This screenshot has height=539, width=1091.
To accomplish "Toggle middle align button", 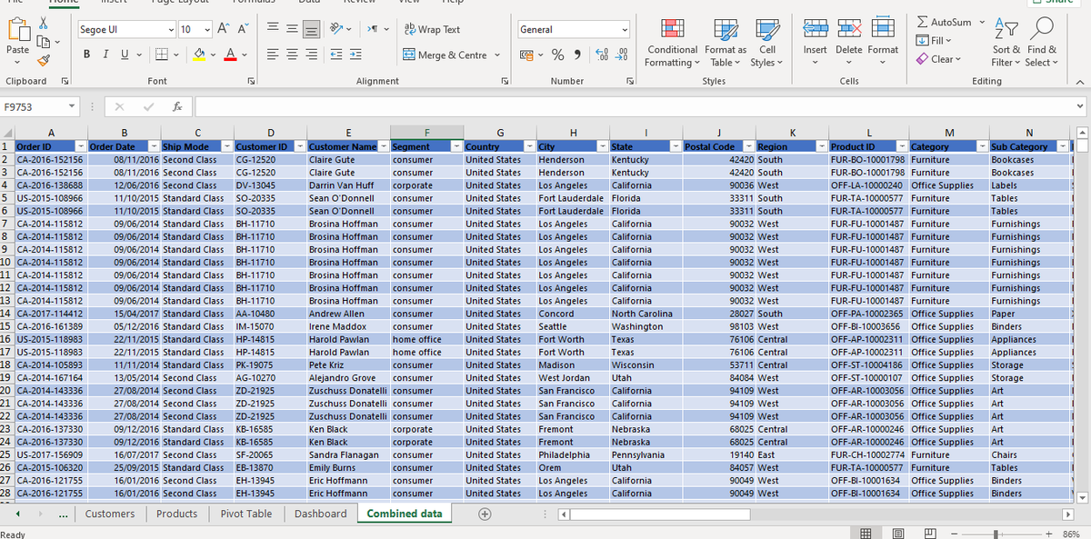I will point(291,30).
